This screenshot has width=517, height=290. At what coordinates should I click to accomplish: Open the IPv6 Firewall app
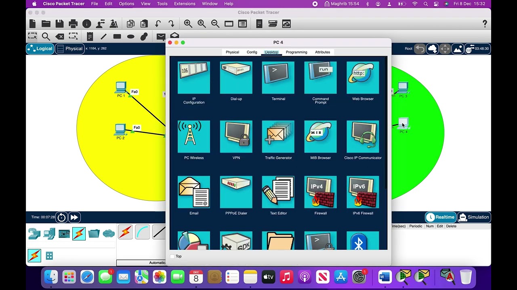point(363,192)
